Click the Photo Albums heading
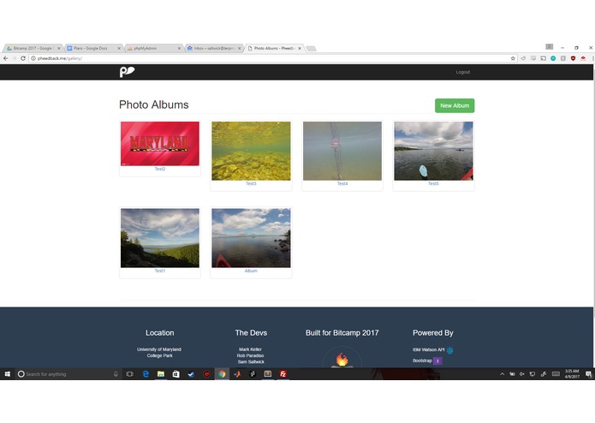The image size is (595, 423). coord(154,104)
